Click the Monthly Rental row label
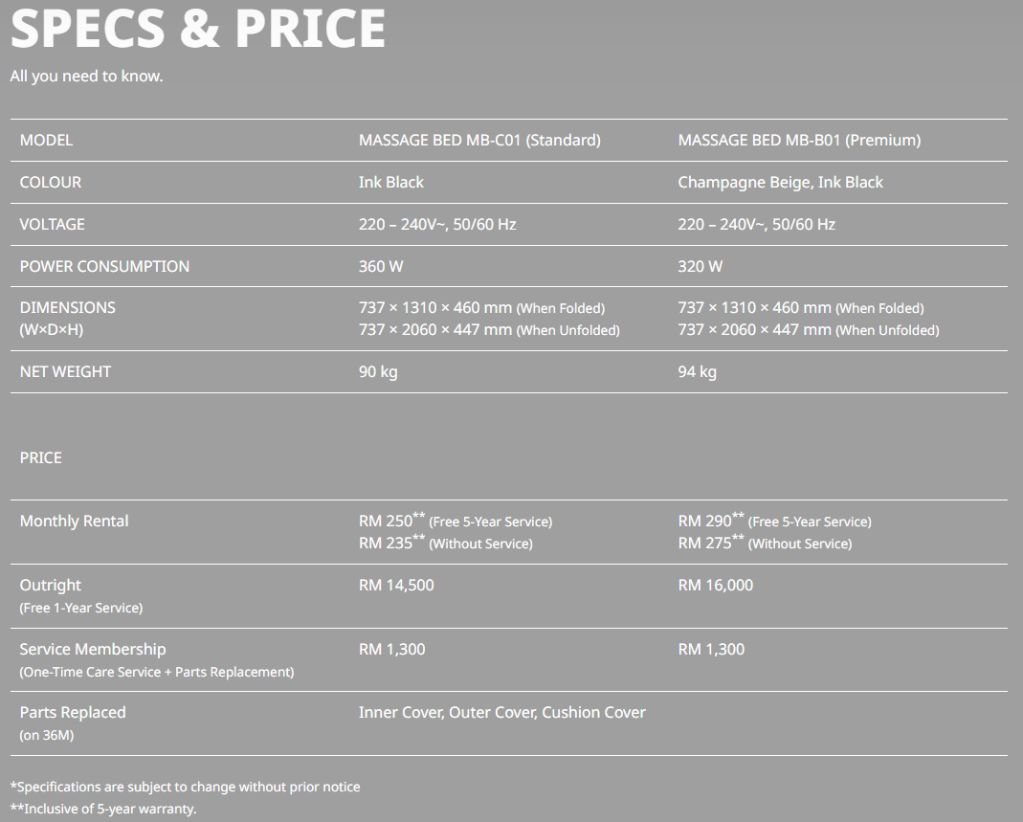1023x822 pixels. pos(74,522)
